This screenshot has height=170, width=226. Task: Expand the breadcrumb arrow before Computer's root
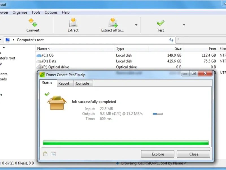coord(13,40)
